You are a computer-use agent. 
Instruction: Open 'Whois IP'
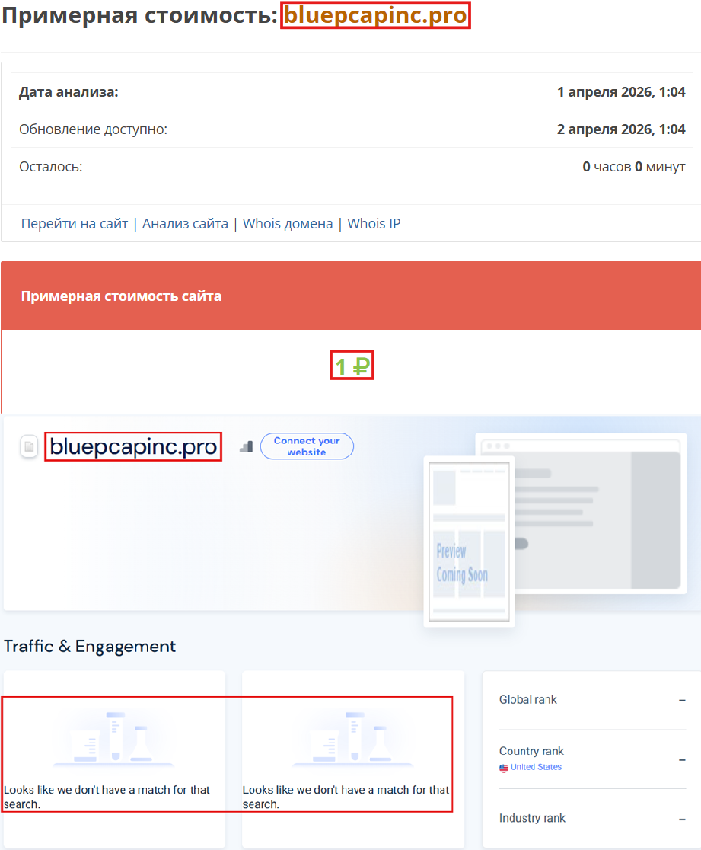tap(374, 223)
